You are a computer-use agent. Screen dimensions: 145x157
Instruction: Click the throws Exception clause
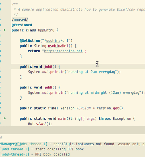pyautogui.click(x=115, y=119)
